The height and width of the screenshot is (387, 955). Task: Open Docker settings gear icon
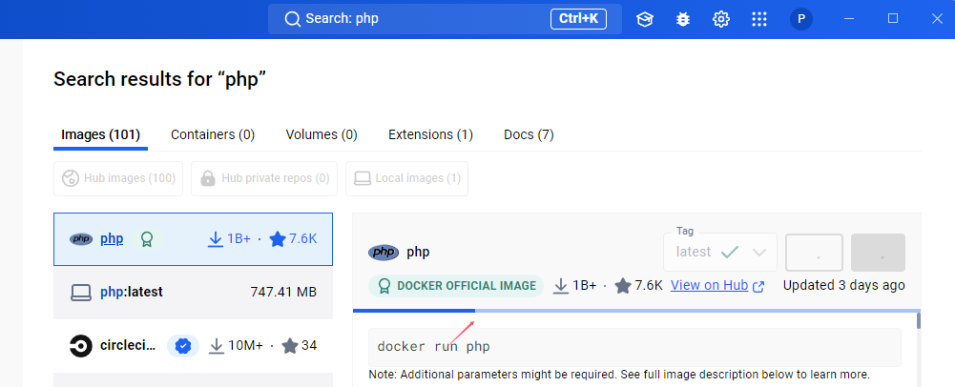pos(721,19)
